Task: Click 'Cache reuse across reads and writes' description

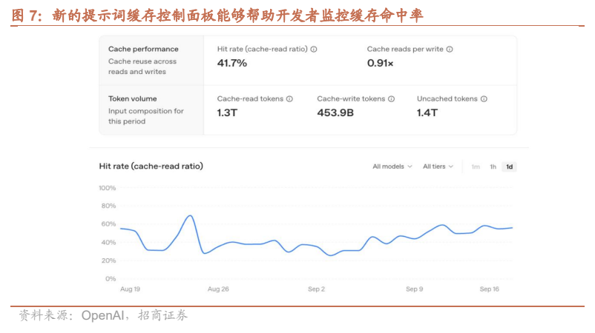Action: pyautogui.click(x=142, y=67)
